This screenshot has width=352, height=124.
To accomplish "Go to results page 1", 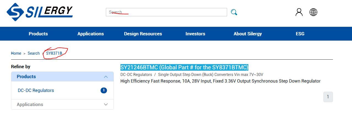I will [328, 97].
